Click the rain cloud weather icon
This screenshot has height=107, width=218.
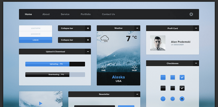tap(105, 39)
